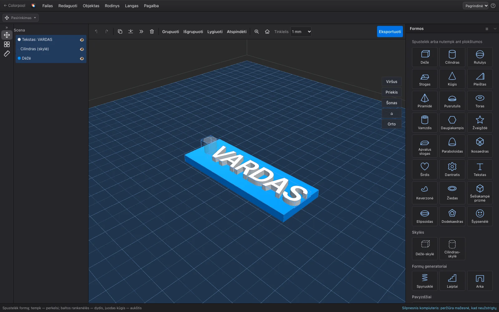Add a Žvaigždė star shape
The height and width of the screenshot is (312, 499).
480,123
